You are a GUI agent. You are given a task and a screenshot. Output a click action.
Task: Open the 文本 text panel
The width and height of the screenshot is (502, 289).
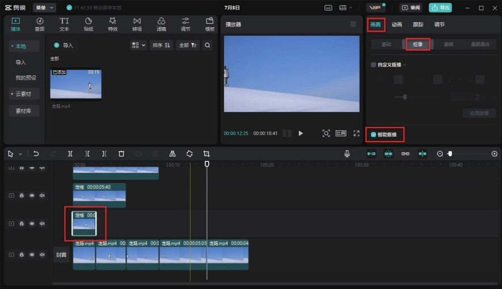tap(64, 24)
